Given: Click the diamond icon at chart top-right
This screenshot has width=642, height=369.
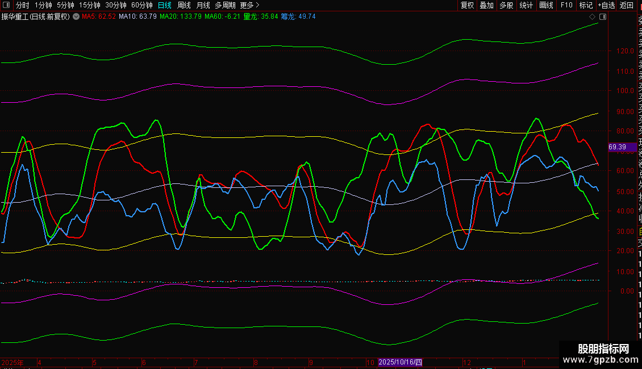Looking at the screenshot, I should (593, 16).
